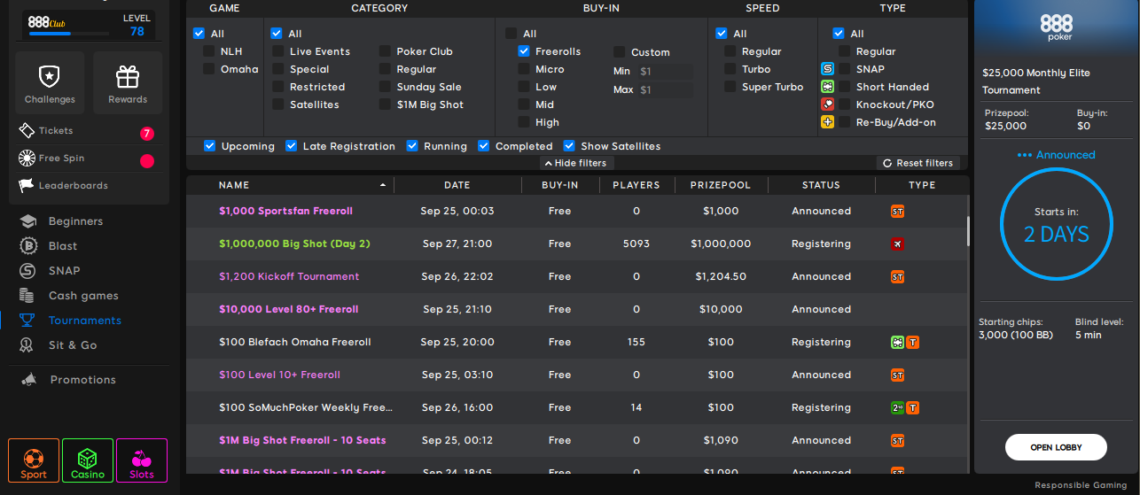This screenshot has height=495, width=1140.
Task: Click the OPEN LOBBY button
Action: pos(1056,447)
